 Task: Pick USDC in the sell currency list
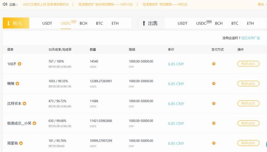point(201,23)
